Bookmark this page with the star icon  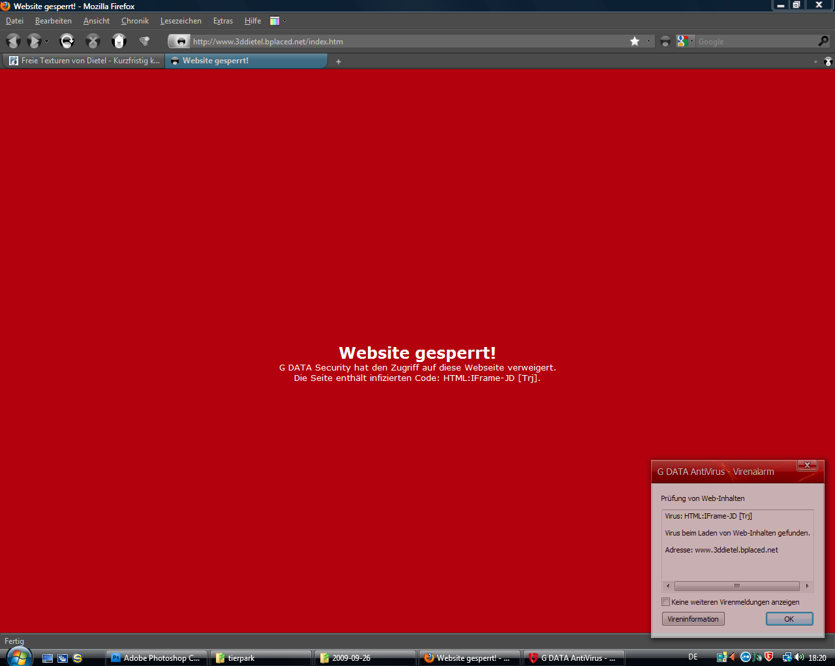pos(635,41)
